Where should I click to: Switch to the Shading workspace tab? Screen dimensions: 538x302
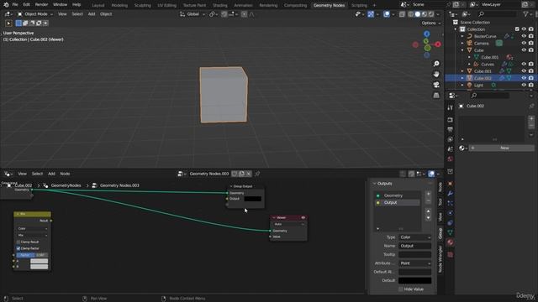[220, 5]
